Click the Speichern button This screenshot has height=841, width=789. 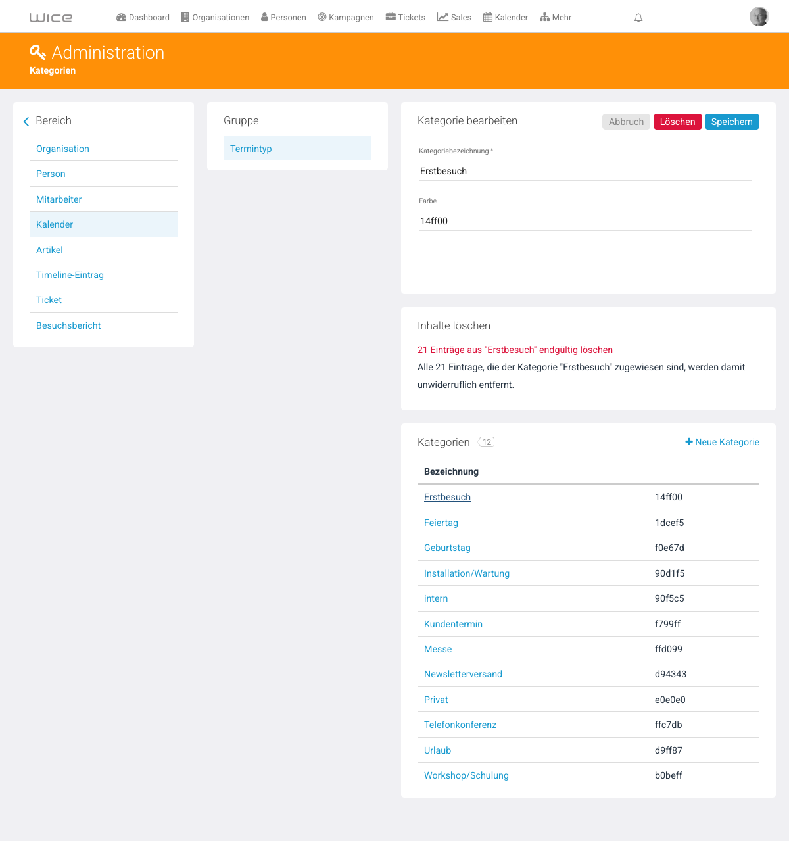click(x=732, y=122)
